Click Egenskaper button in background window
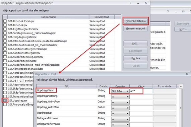The width and height of the screenshot is (191, 127). pos(183,23)
